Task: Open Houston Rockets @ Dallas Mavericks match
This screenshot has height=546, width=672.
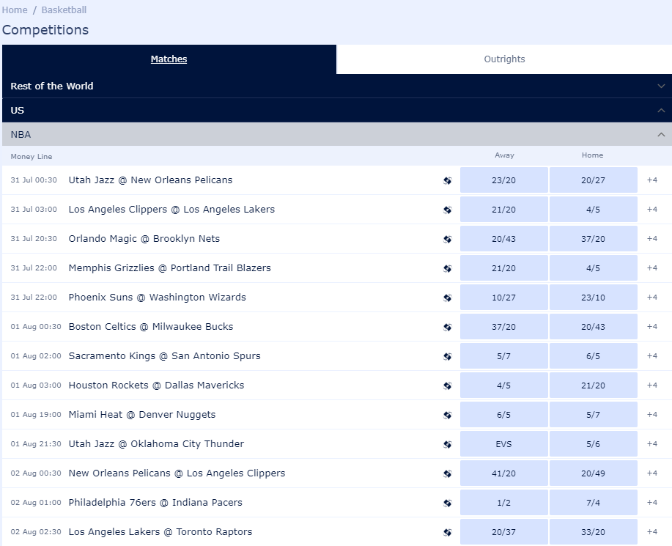Action: pyautogui.click(x=156, y=385)
